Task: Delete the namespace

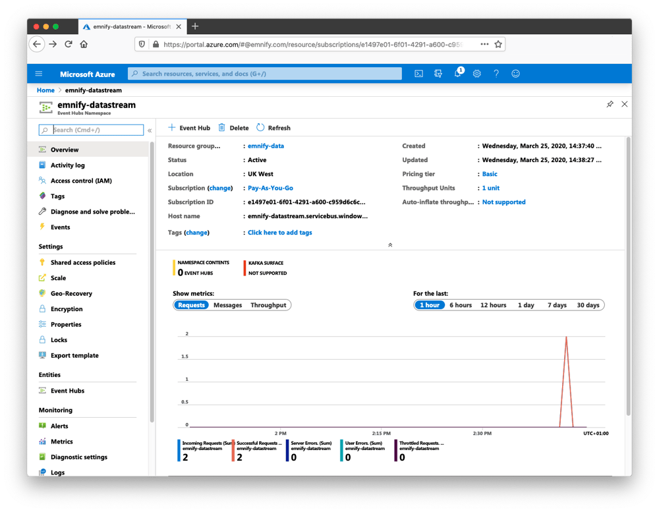Action: click(x=233, y=128)
